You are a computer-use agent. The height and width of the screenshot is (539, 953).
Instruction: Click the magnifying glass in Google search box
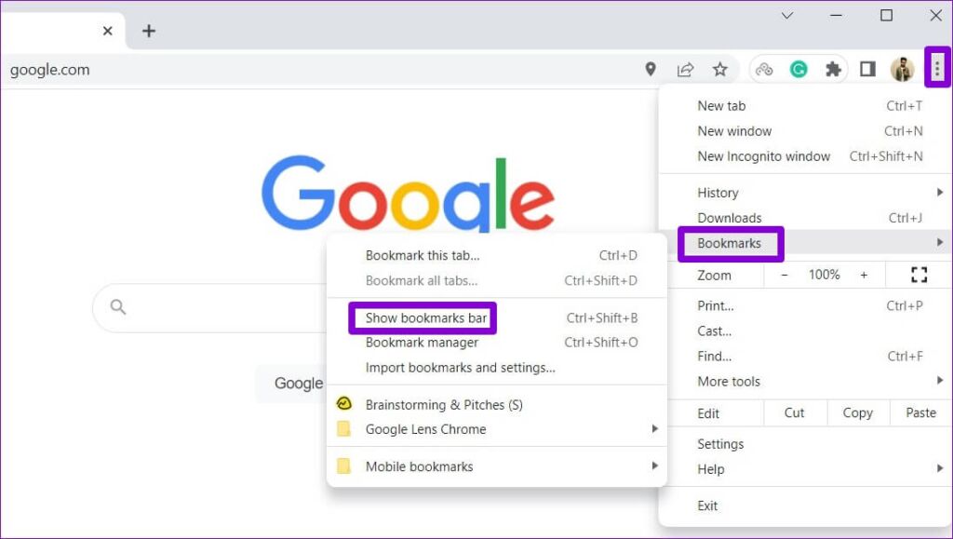coord(117,306)
